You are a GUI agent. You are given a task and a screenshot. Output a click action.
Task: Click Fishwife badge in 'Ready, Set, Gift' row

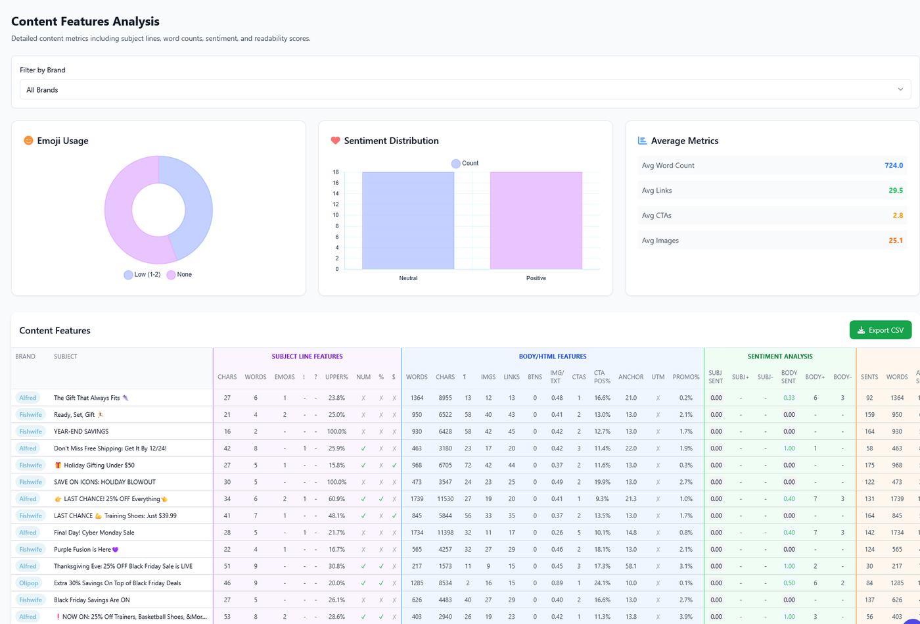tap(31, 415)
